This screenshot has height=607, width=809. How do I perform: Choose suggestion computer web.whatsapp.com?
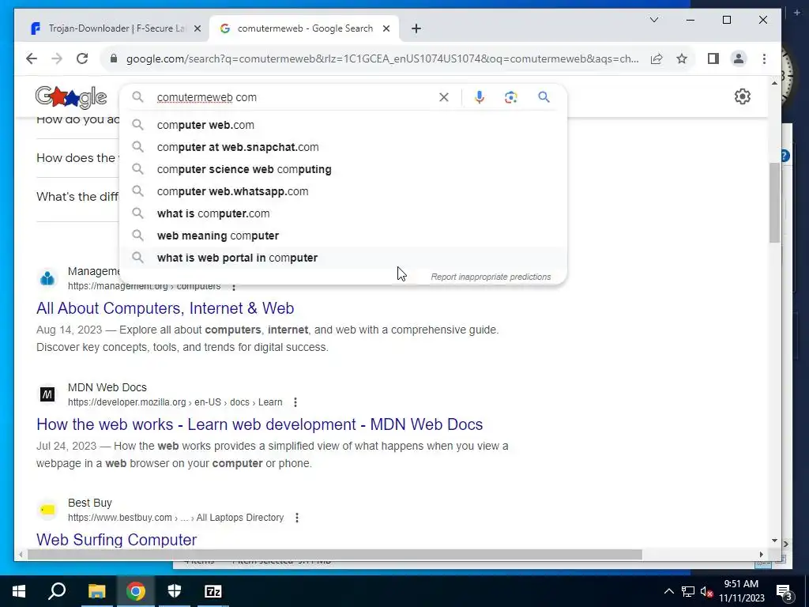tap(343, 191)
